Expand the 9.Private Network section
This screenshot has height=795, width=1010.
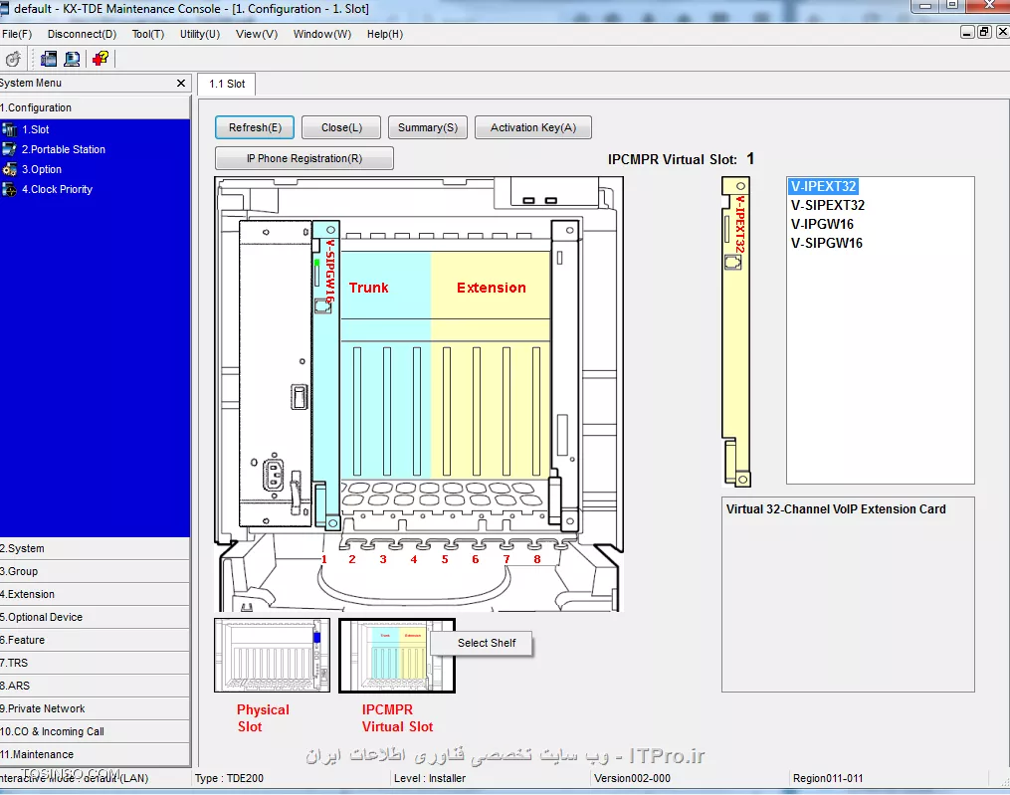click(95, 708)
